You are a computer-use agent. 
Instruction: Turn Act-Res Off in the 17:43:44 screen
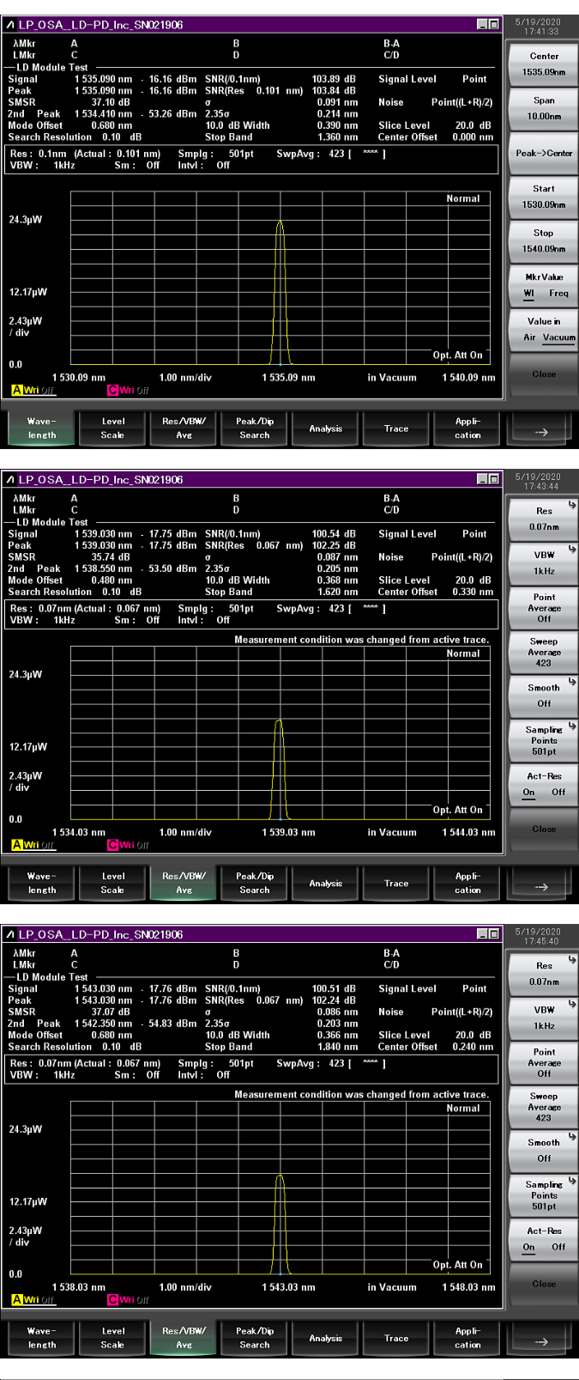pos(558,793)
